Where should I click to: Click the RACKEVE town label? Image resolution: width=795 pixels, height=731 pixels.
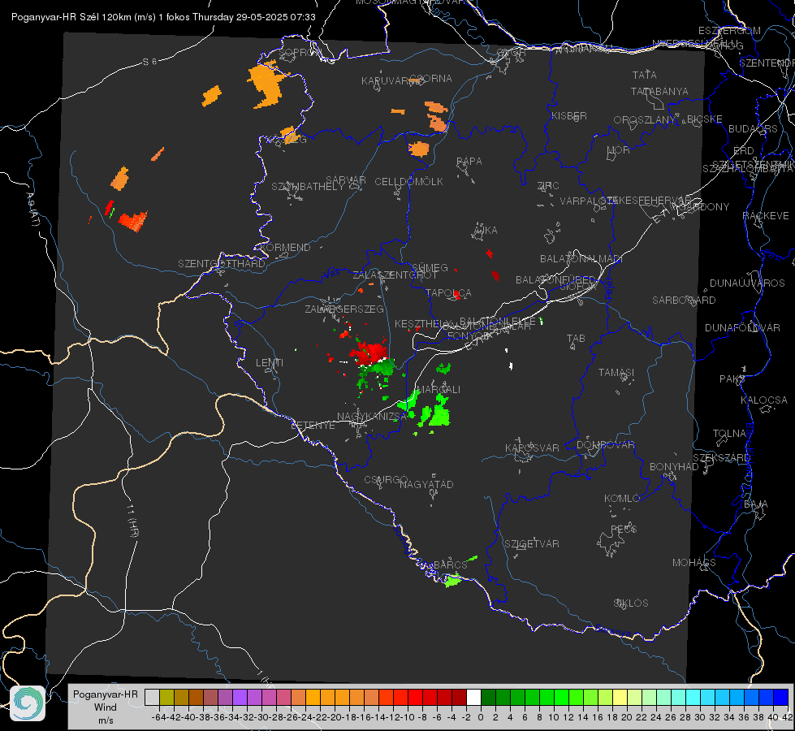tap(766, 216)
